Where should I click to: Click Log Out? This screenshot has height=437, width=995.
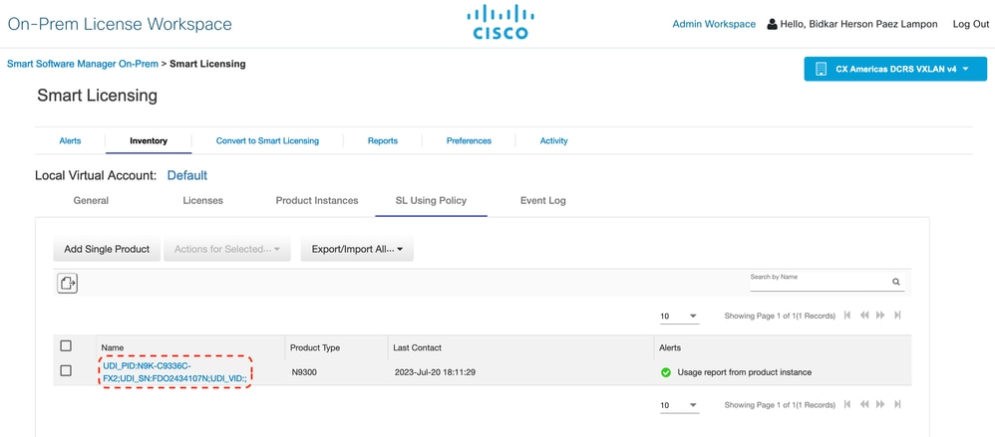pos(970,24)
